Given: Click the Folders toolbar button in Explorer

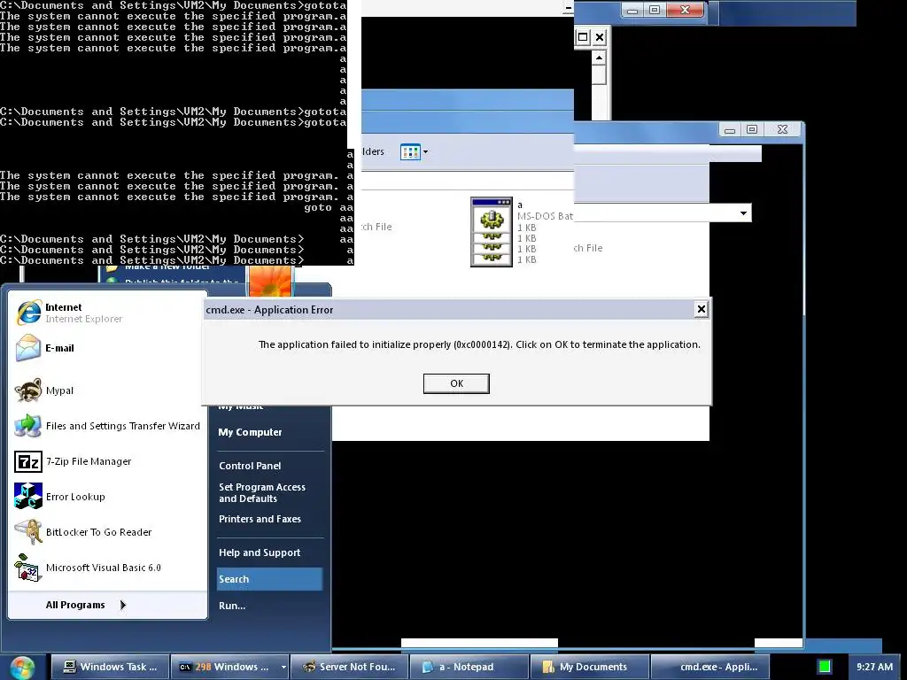Looking at the screenshot, I should (373, 151).
